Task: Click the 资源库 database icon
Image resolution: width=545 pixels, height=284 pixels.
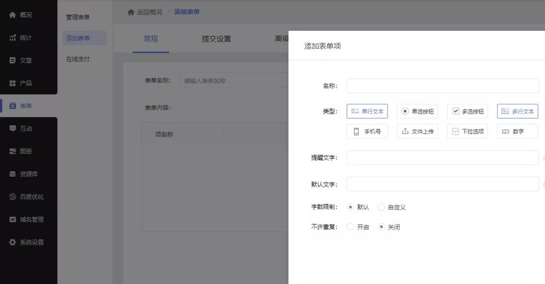Action: click(x=13, y=174)
